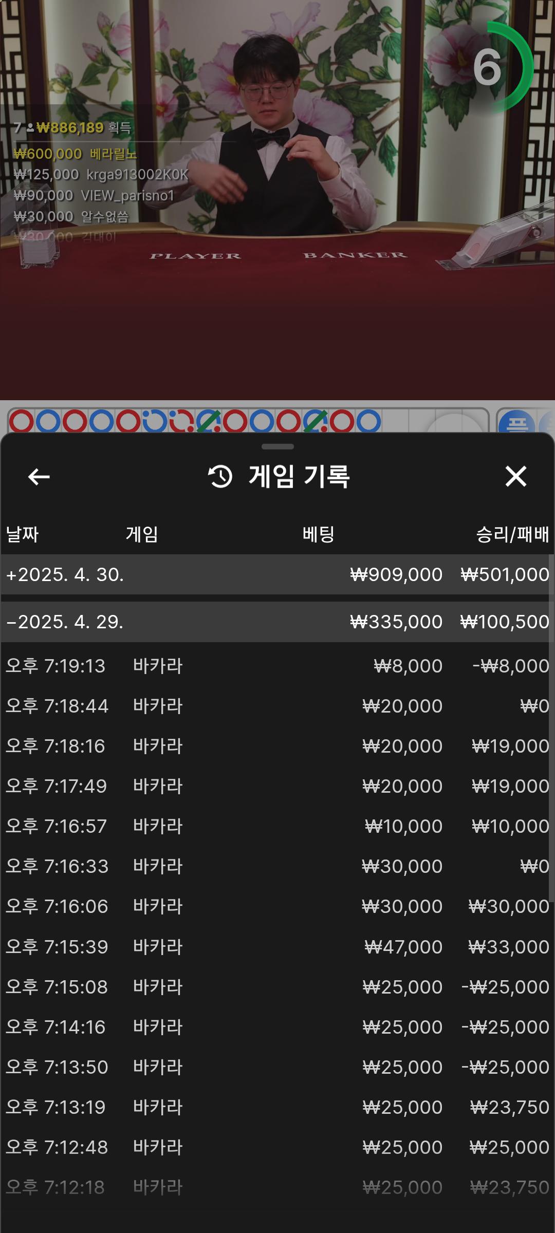This screenshot has height=1233, width=555.
Task: Select the 오후 7:15:39 ₩47,000 bet row
Action: 277,946
